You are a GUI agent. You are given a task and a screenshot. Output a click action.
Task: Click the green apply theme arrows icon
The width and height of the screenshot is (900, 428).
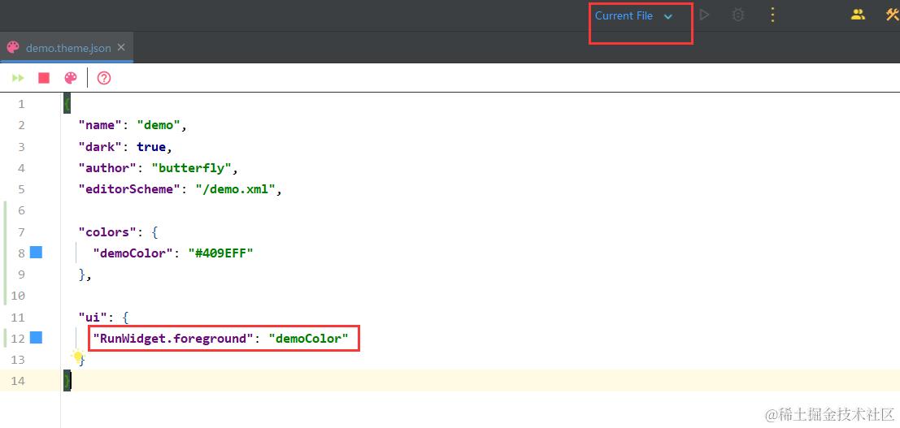(x=19, y=78)
